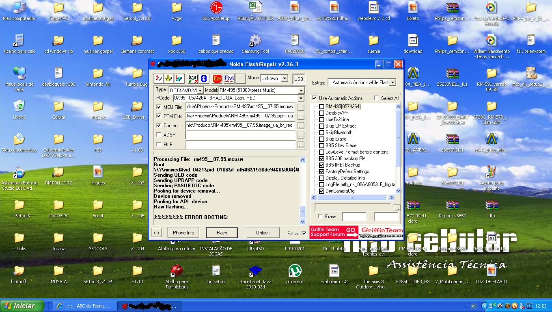Uncheck the Content checkbox
552x312 pixels.
(x=159, y=126)
